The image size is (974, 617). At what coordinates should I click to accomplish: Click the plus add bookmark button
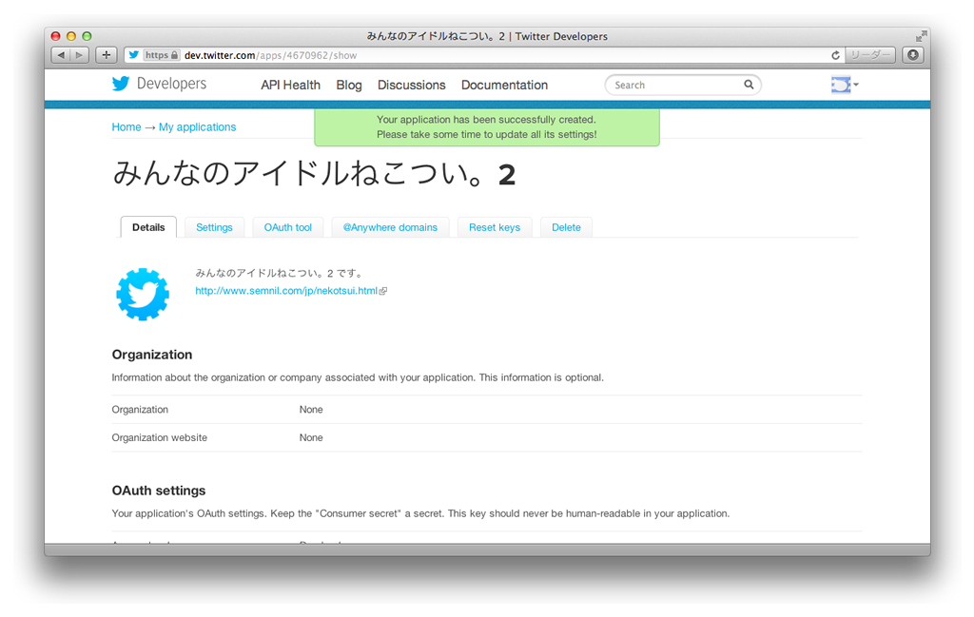pyautogui.click(x=107, y=55)
